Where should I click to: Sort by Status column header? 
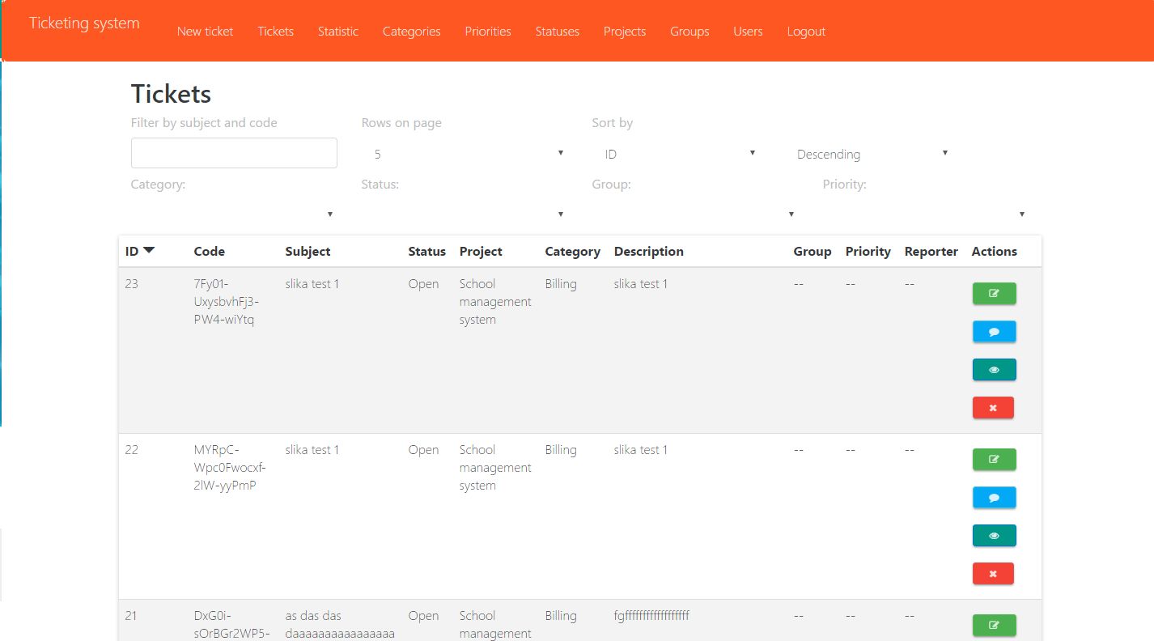[x=427, y=252]
